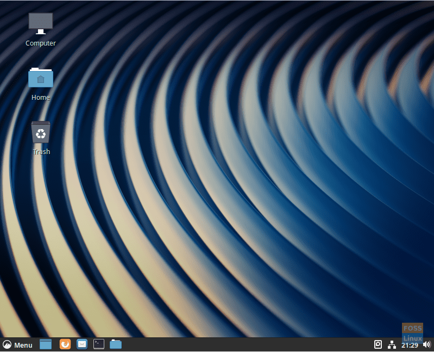Open the sound volume tray icon
Viewport: 434px width, 352px height.
point(427,344)
